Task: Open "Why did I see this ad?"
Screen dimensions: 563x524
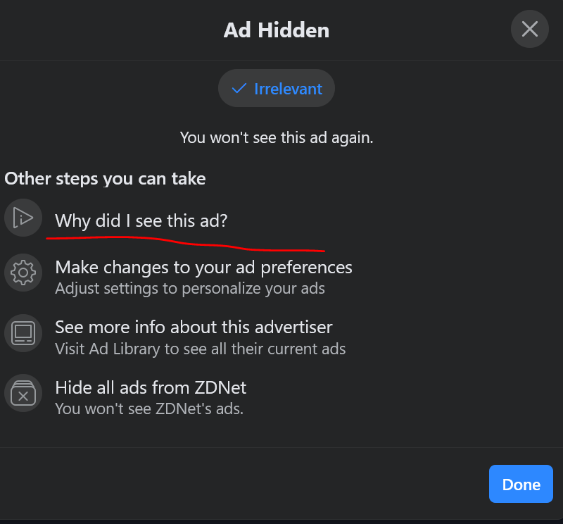Action: tap(141, 220)
